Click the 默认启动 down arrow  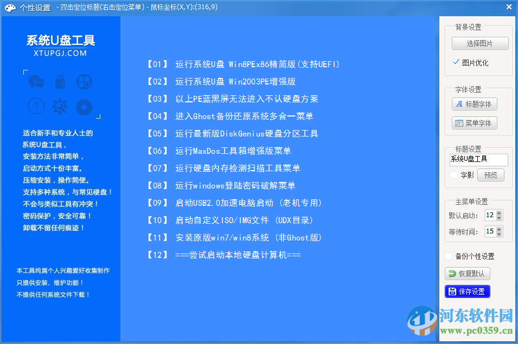point(499,218)
